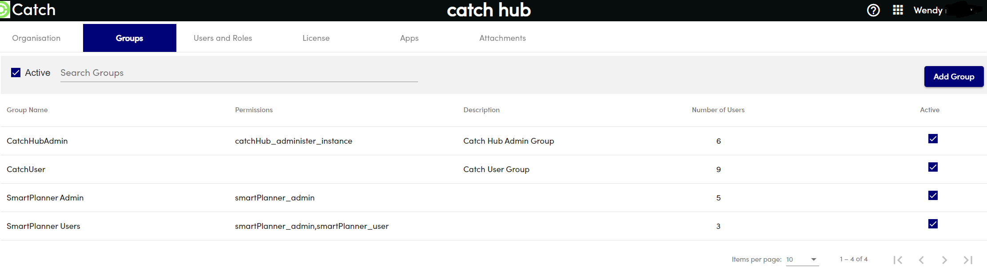Open the SmartPlanner Admin group row
987x271 pixels.
[x=45, y=198]
